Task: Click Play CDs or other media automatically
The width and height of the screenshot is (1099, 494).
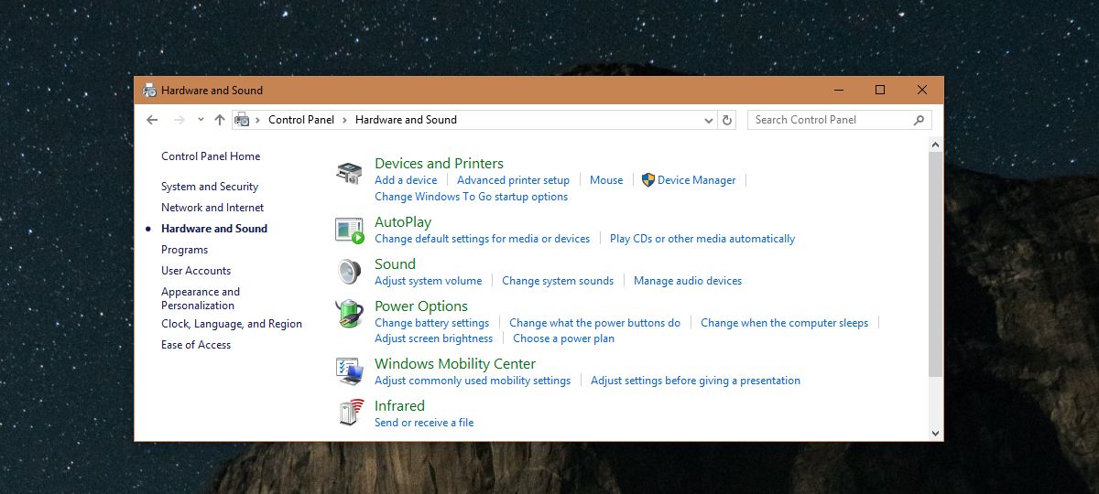Action: pyautogui.click(x=702, y=239)
